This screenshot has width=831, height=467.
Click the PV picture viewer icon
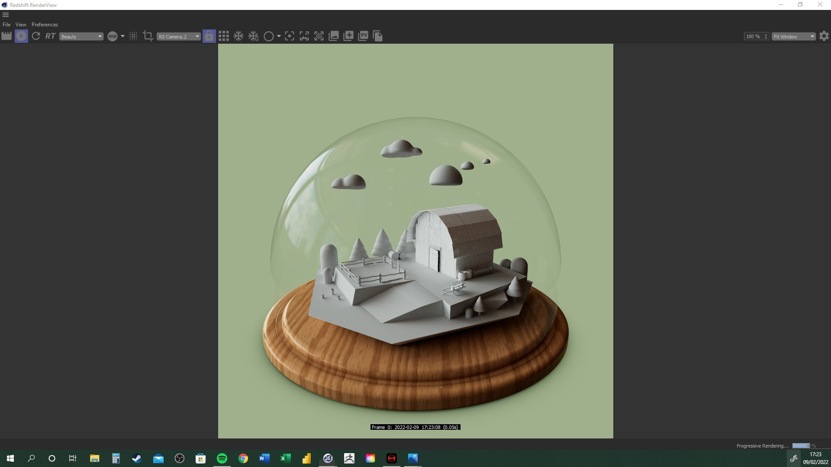click(363, 36)
